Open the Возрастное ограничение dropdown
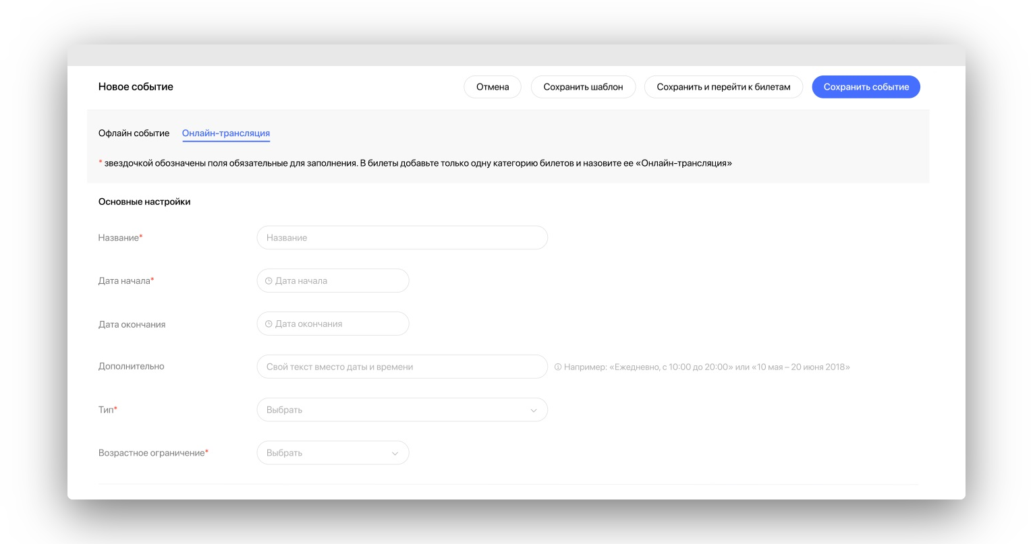 point(333,453)
